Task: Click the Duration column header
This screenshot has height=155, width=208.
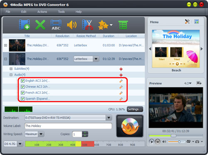Action: tap(109, 36)
